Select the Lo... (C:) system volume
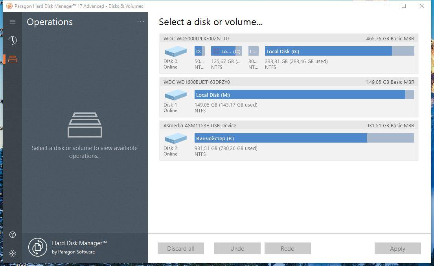 click(x=226, y=51)
